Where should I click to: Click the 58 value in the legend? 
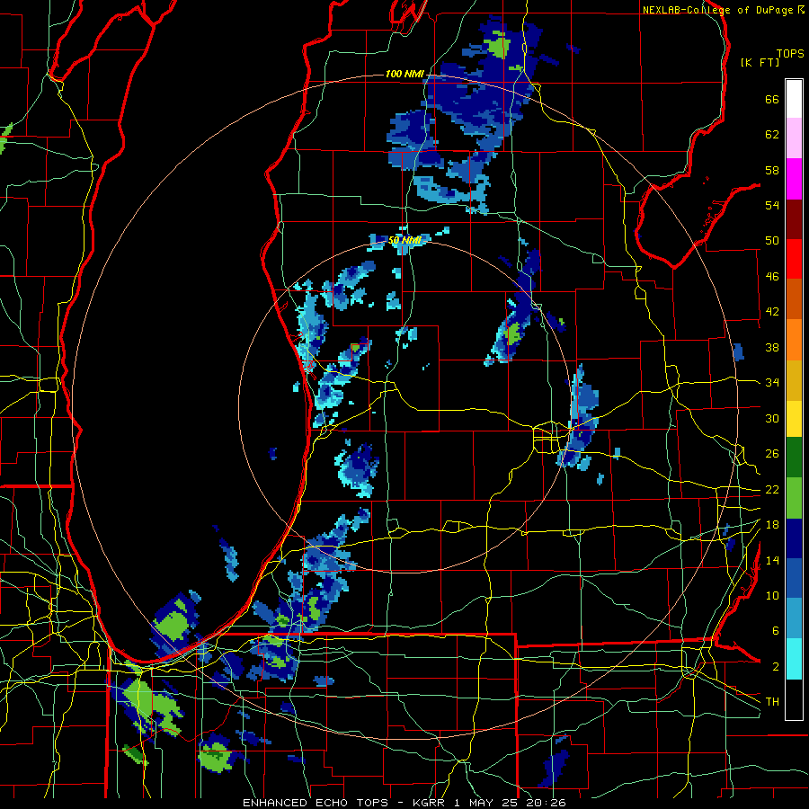tap(772, 170)
